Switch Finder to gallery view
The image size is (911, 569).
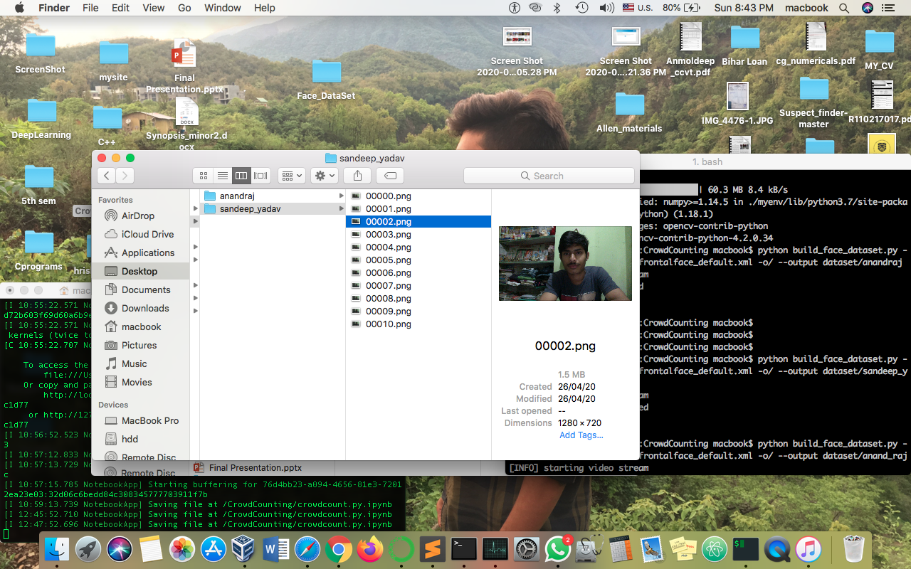[x=260, y=176]
